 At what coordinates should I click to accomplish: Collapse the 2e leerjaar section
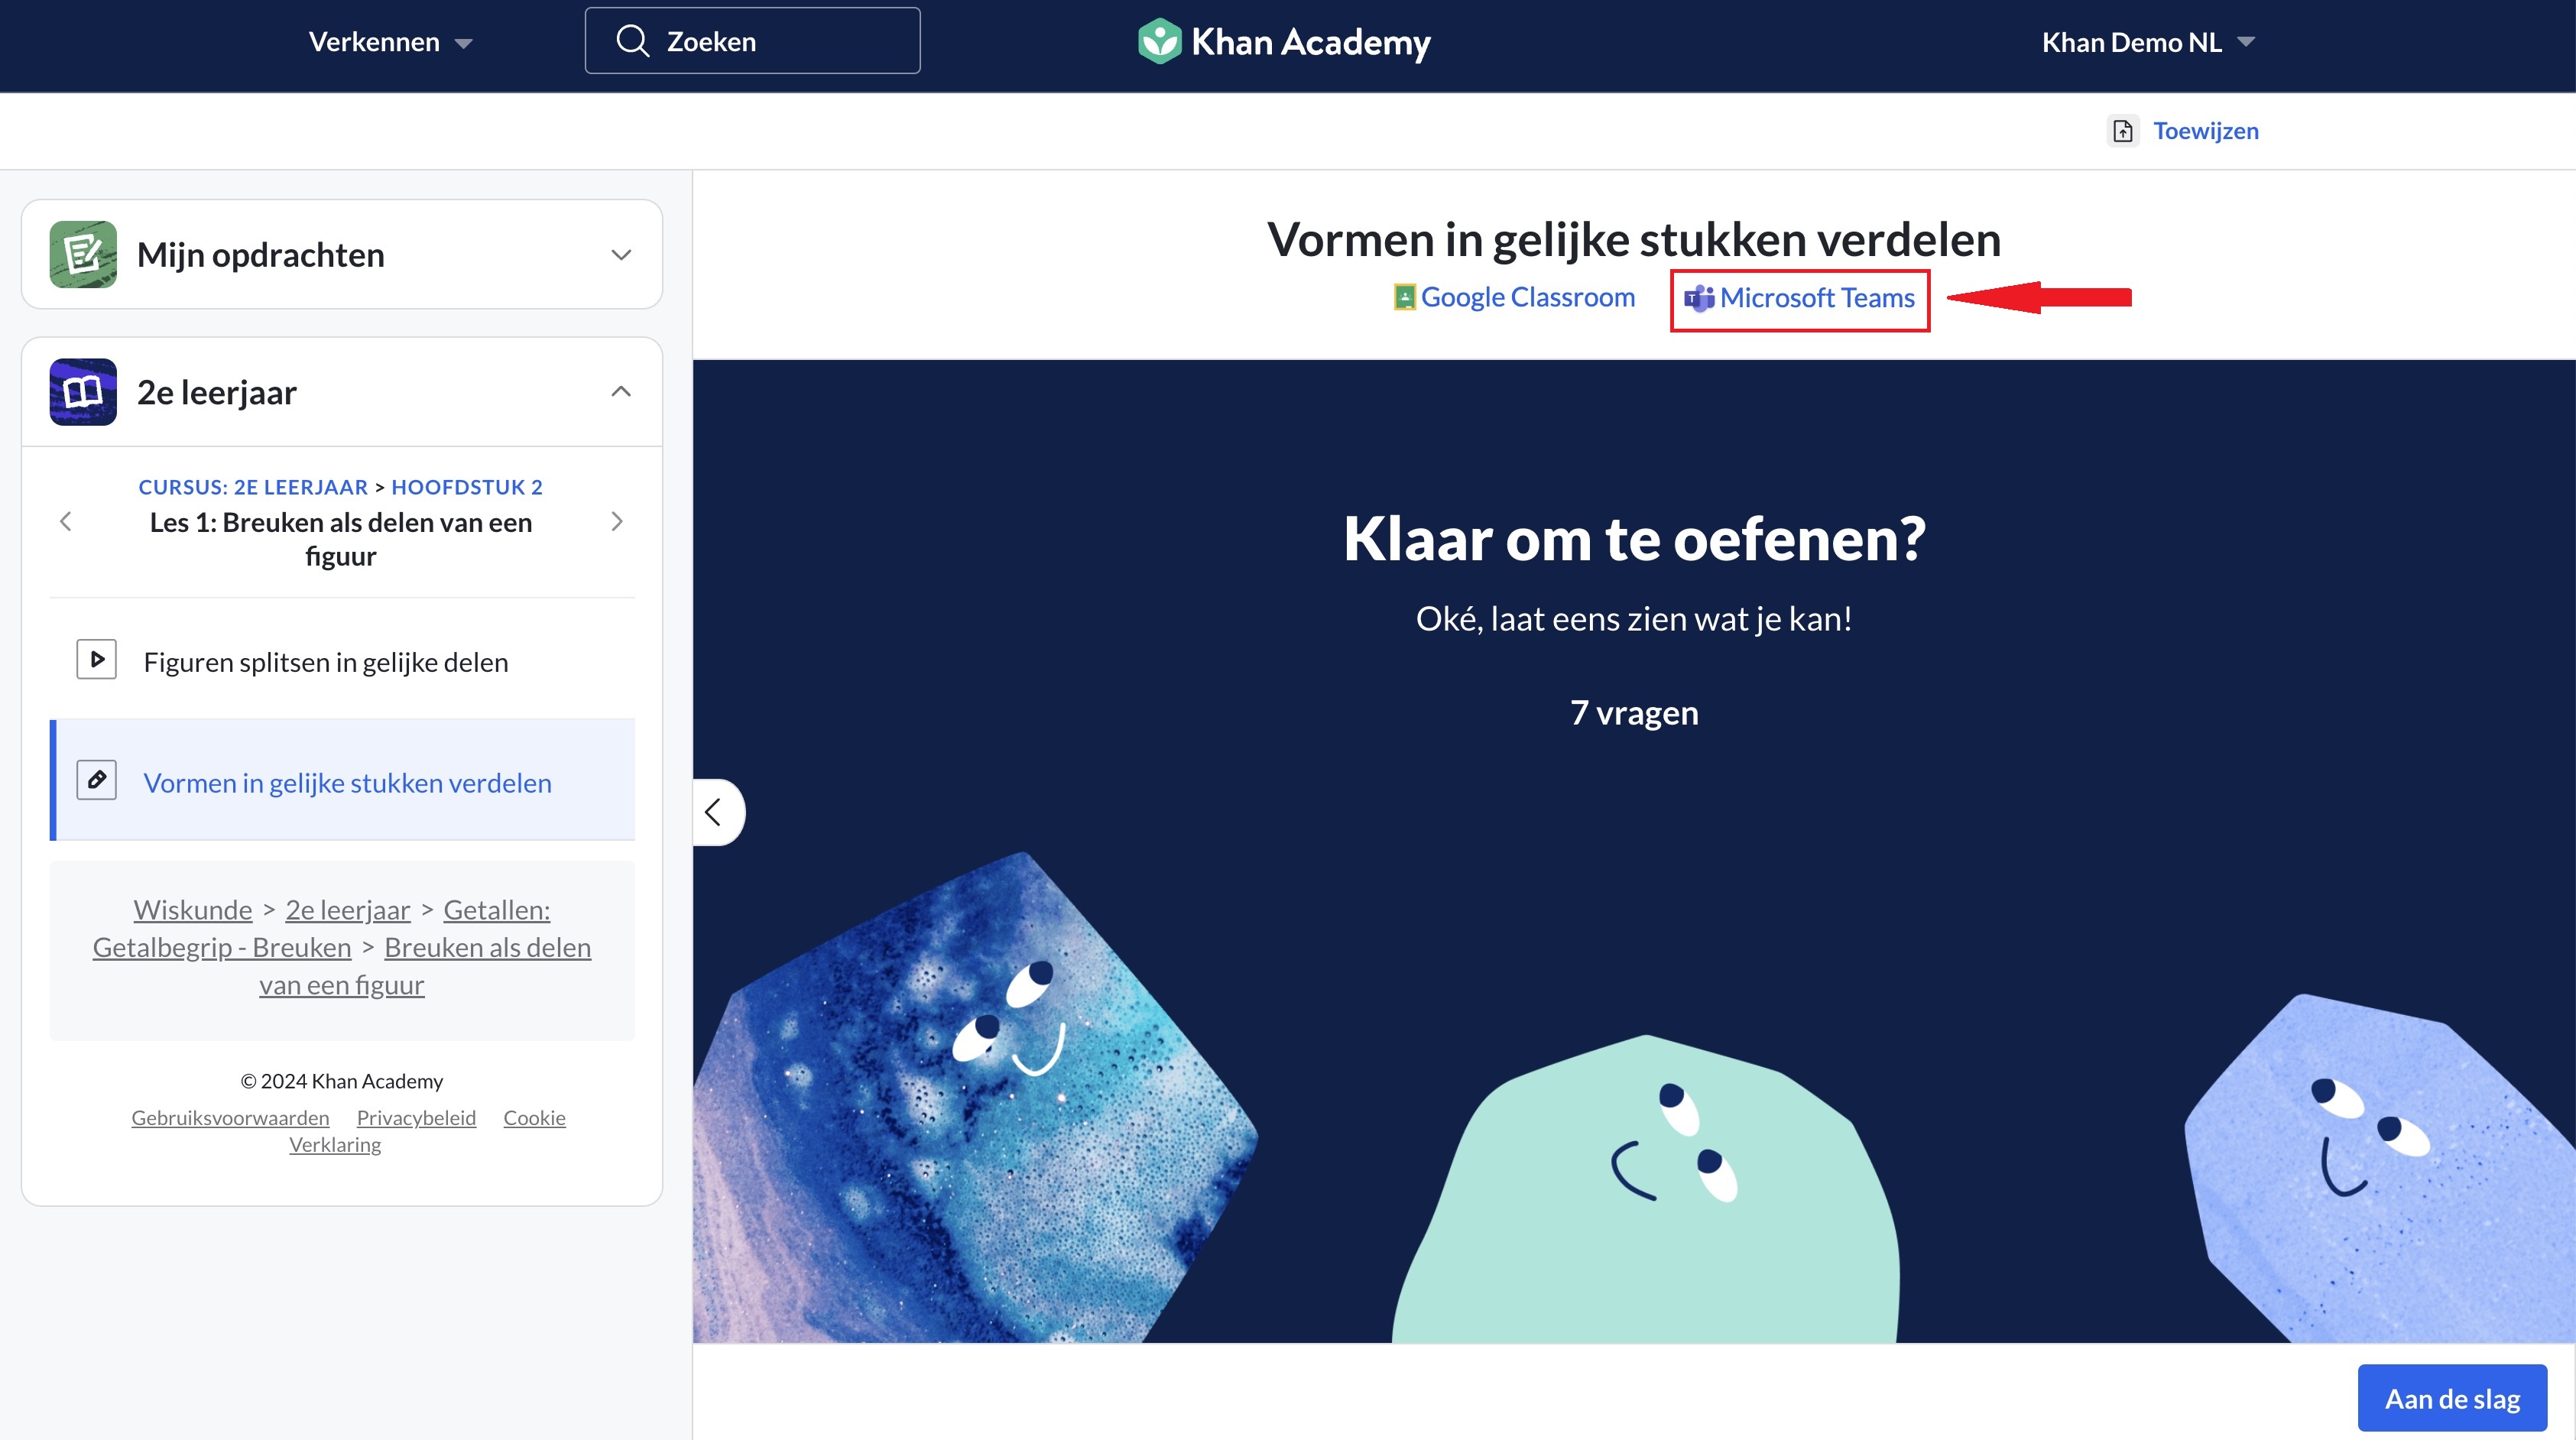[x=621, y=391]
